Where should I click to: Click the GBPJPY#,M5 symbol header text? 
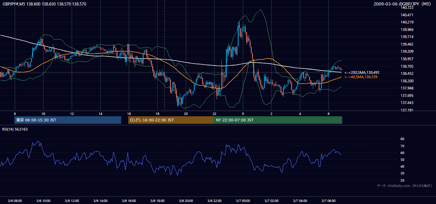click(x=44, y=4)
